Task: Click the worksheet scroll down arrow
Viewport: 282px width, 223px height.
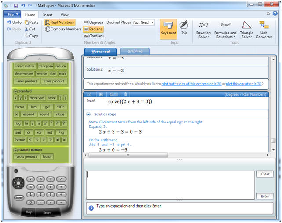Action: (273, 150)
